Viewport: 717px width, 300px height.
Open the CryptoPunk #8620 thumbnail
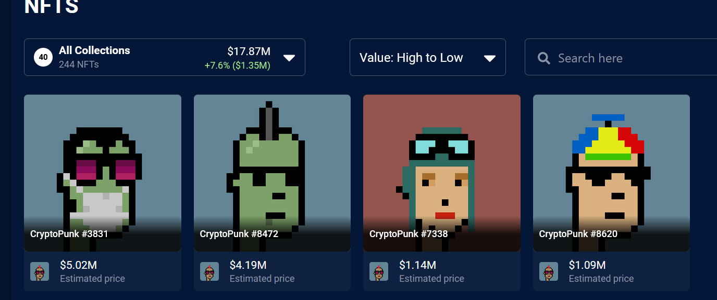pos(611,173)
